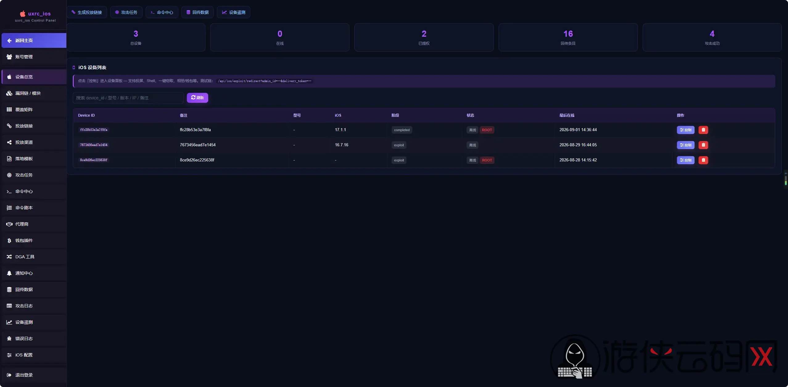
Task: Focus the device search input field
Action: 128,98
